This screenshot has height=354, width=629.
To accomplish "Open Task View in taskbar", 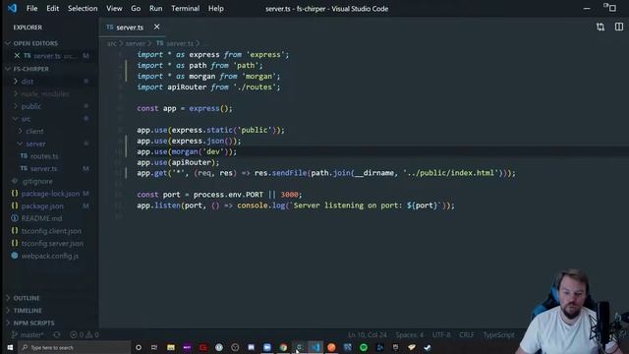I will (154, 347).
